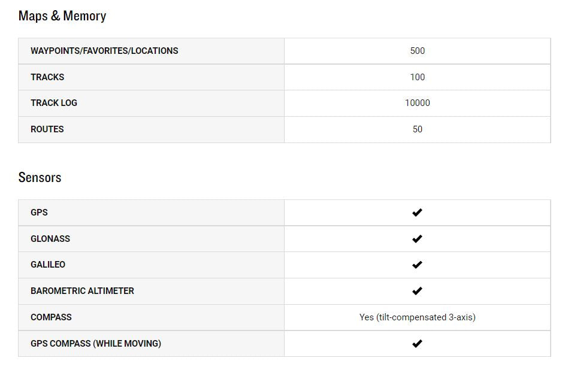This screenshot has width=562, height=373.
Task: Click the ROUTES row label
Action: tap(47, 129)
